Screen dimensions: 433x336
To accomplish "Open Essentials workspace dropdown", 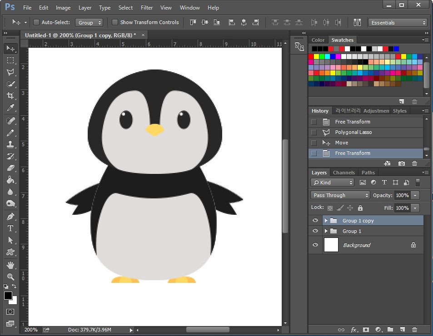I will click(398, 22).
